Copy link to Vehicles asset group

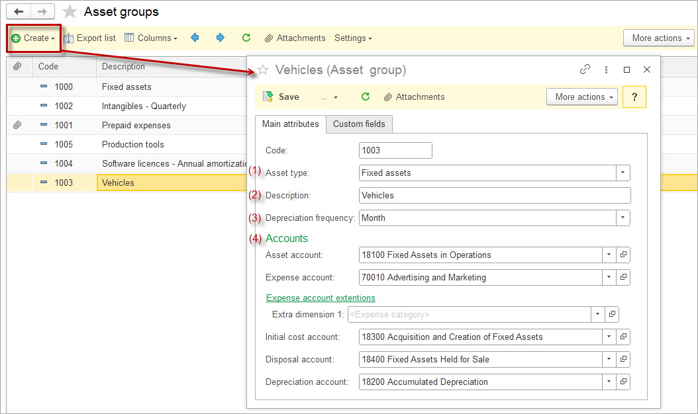click(x=585, y=69)
